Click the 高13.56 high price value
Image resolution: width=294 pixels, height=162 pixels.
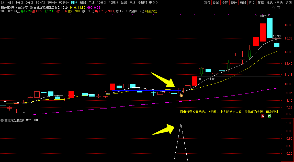coord(38,11)
